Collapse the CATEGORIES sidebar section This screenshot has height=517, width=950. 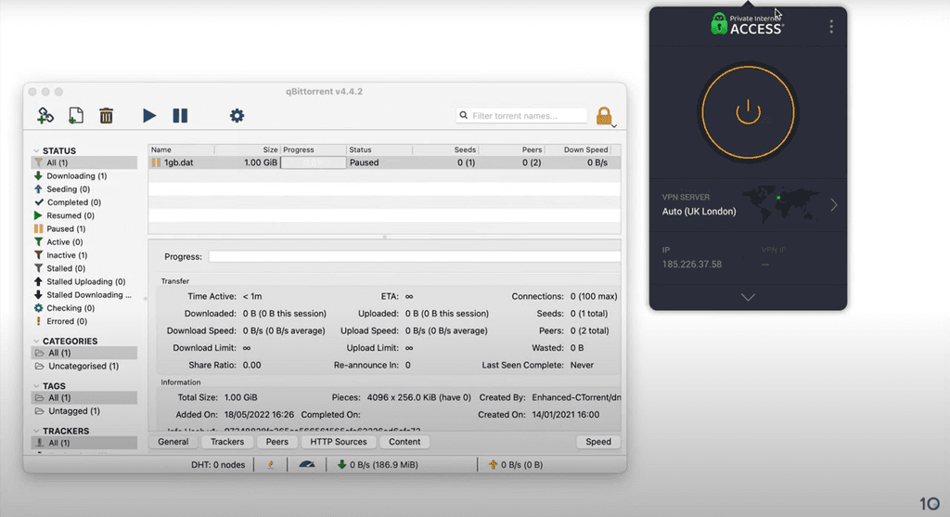click(x=36, y=342)
